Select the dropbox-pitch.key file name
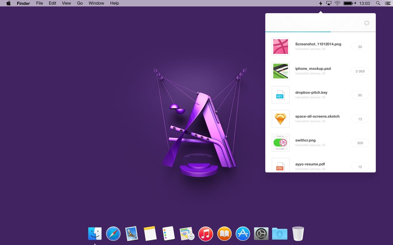 click(311, 92)
